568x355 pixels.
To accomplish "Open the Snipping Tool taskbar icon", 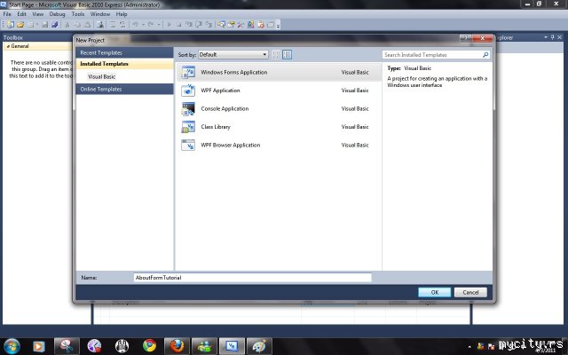I will pyautogui.click(x=67, y=346).
